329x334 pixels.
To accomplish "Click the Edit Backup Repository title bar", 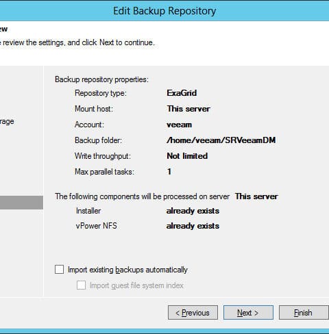I will click(x=164, y=11).
